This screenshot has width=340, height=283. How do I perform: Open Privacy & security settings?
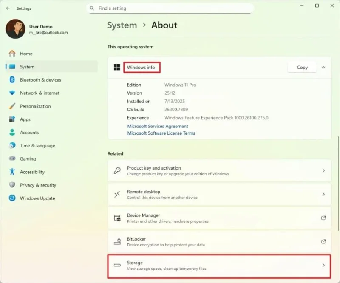51,185
